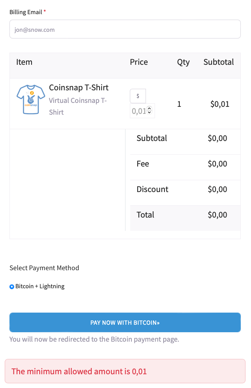Click the Price column header
This screenshot has width=251, height=388.
pos(139,62)
